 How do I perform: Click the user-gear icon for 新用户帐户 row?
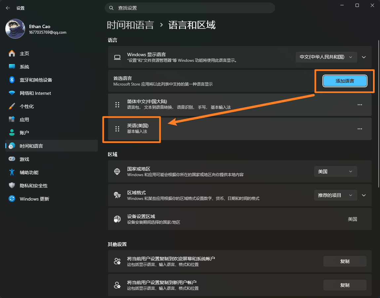coord(117,285)
